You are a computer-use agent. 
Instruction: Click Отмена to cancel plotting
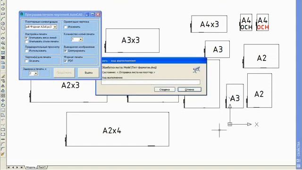pos(189,89)
